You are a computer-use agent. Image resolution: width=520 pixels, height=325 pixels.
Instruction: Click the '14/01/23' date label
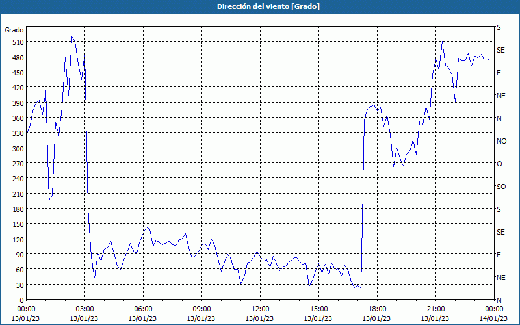493,318
